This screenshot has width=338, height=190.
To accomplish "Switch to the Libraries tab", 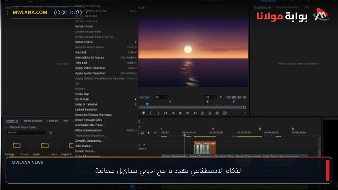I will pos(53,121).
